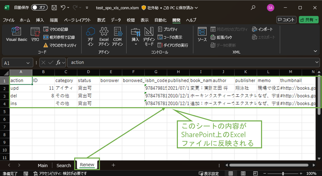Open 表示設定 in status bar

(209, 173)
